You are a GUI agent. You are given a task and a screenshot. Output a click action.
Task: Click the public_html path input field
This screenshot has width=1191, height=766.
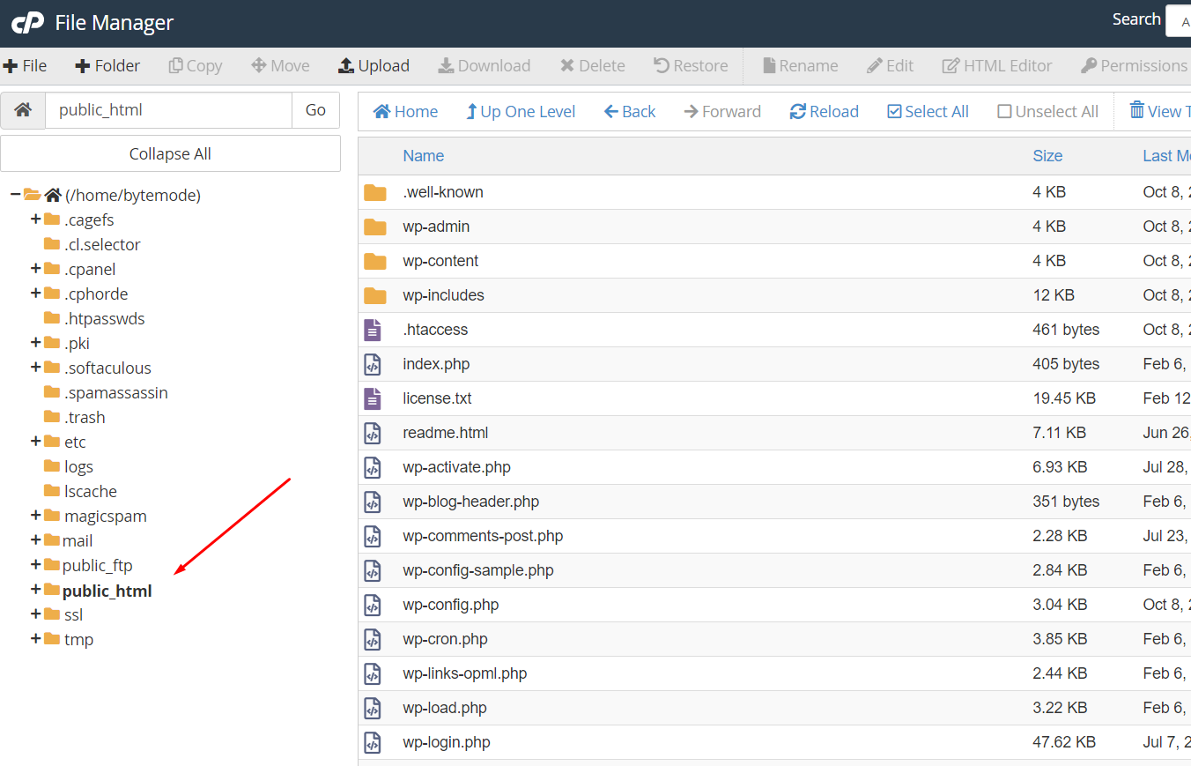pyautogui.click(x=167, y=110)
